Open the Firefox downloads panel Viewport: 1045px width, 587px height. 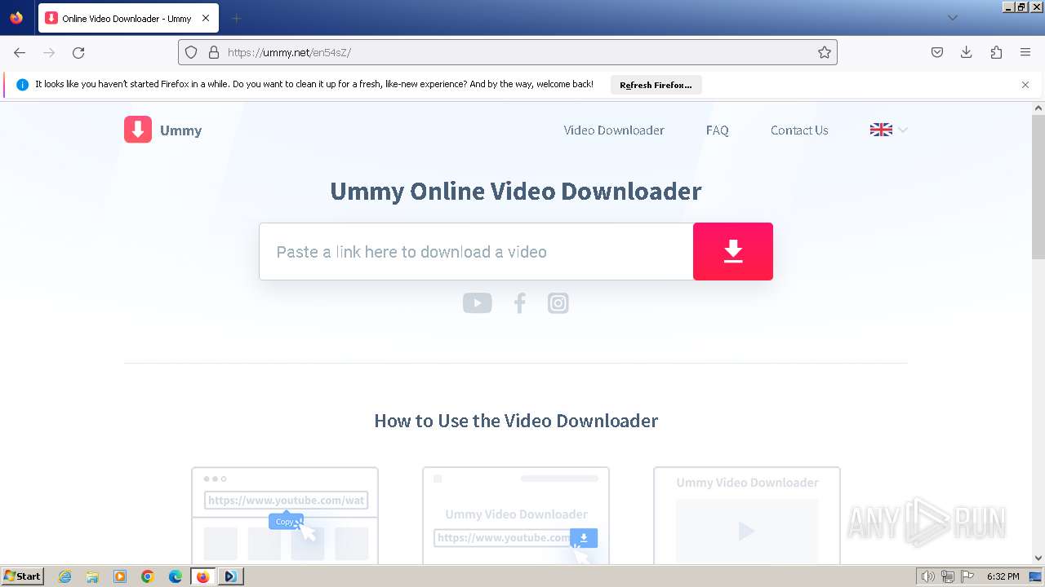967,52
